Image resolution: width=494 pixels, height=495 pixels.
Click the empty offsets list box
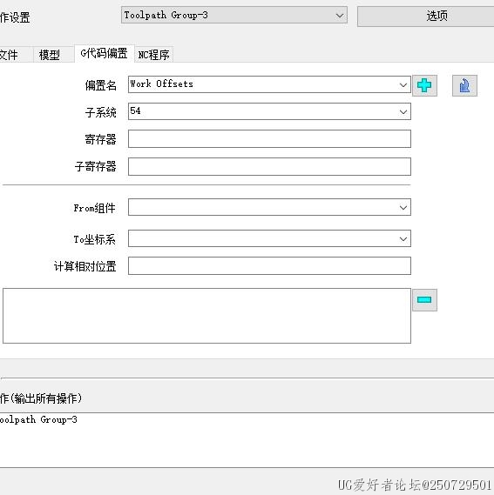click(206, 316)
